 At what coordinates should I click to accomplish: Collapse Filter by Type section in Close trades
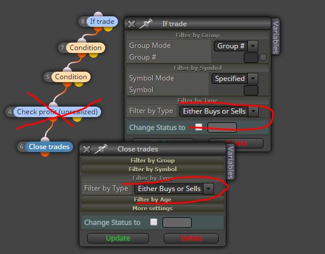[x=153, y=178]
